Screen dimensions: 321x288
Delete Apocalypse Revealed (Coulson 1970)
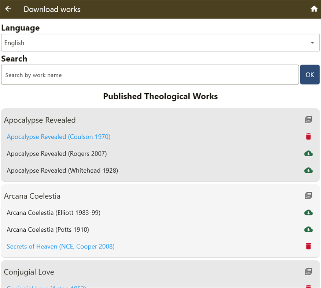click(308, 136)
